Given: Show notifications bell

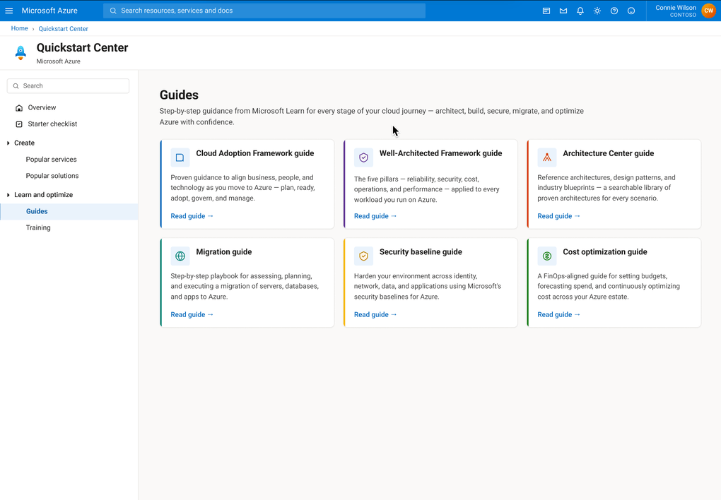Looking at the screenshot, I should point(580,11).
